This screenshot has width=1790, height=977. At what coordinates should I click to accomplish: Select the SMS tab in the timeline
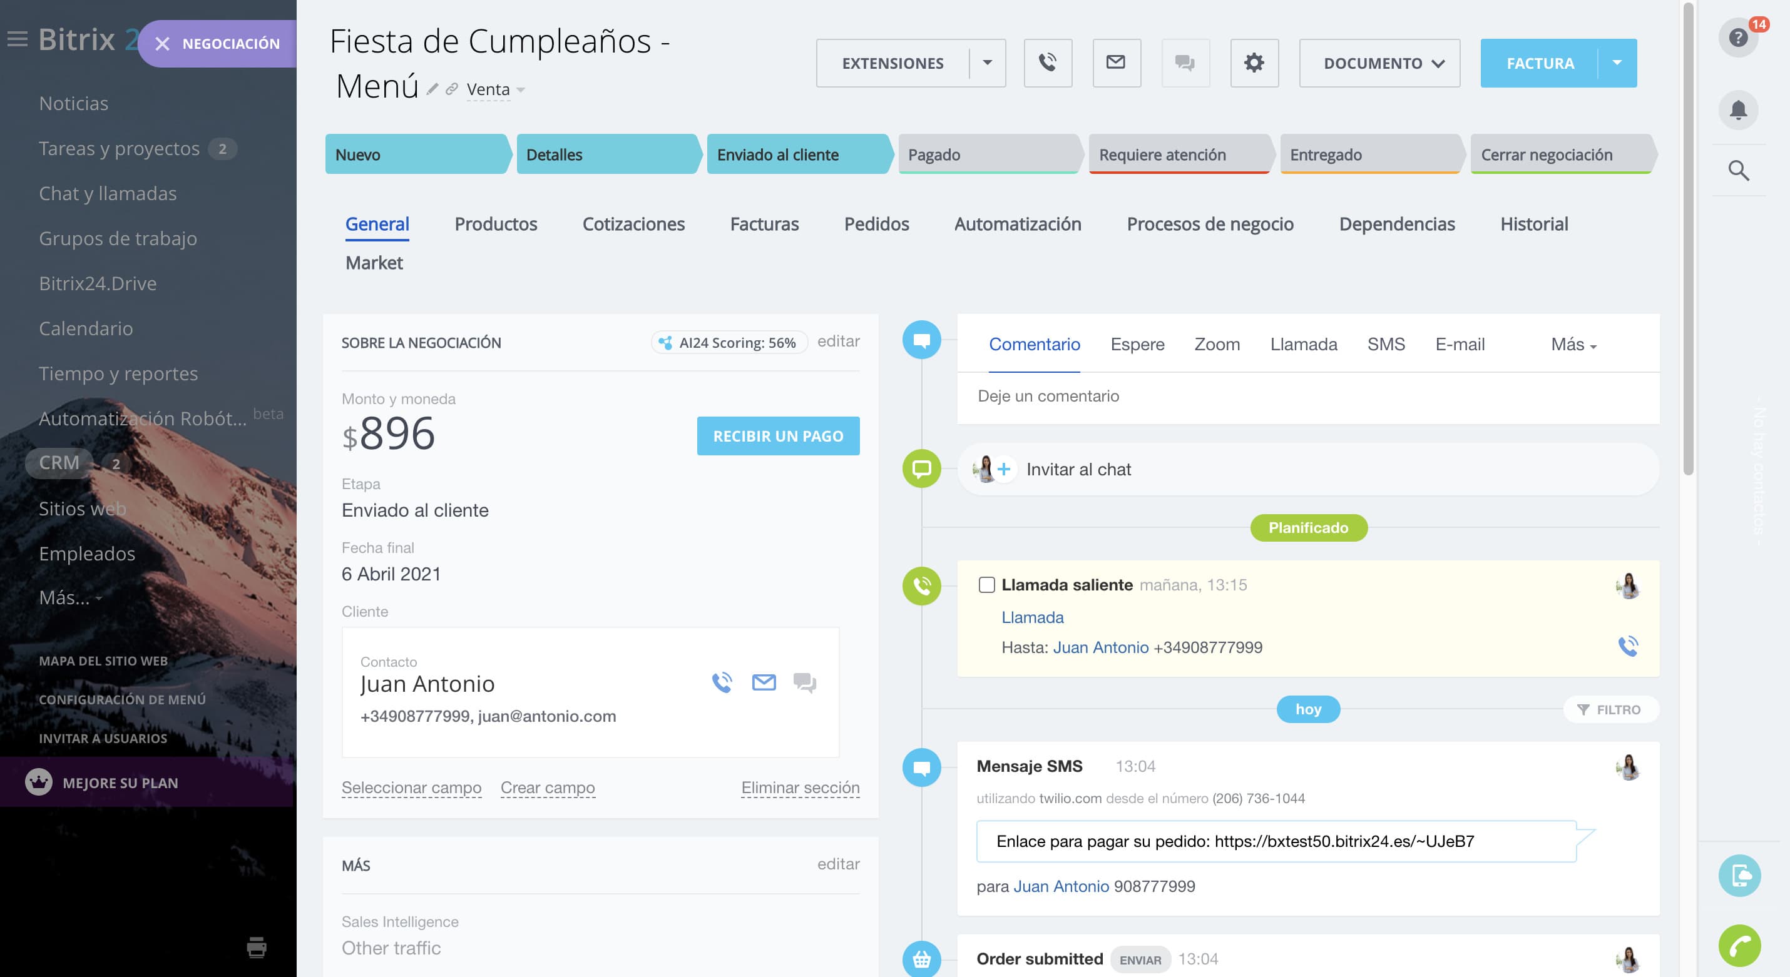click(x=1386, y=345)
